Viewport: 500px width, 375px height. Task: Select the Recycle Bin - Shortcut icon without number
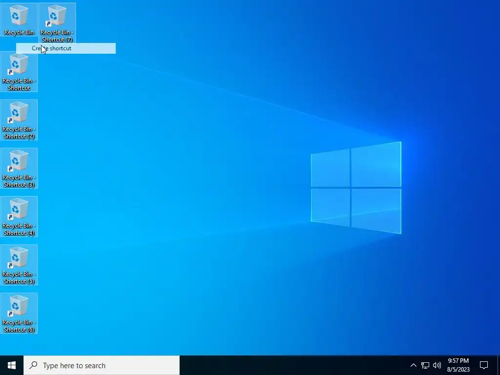coord(19,72)
